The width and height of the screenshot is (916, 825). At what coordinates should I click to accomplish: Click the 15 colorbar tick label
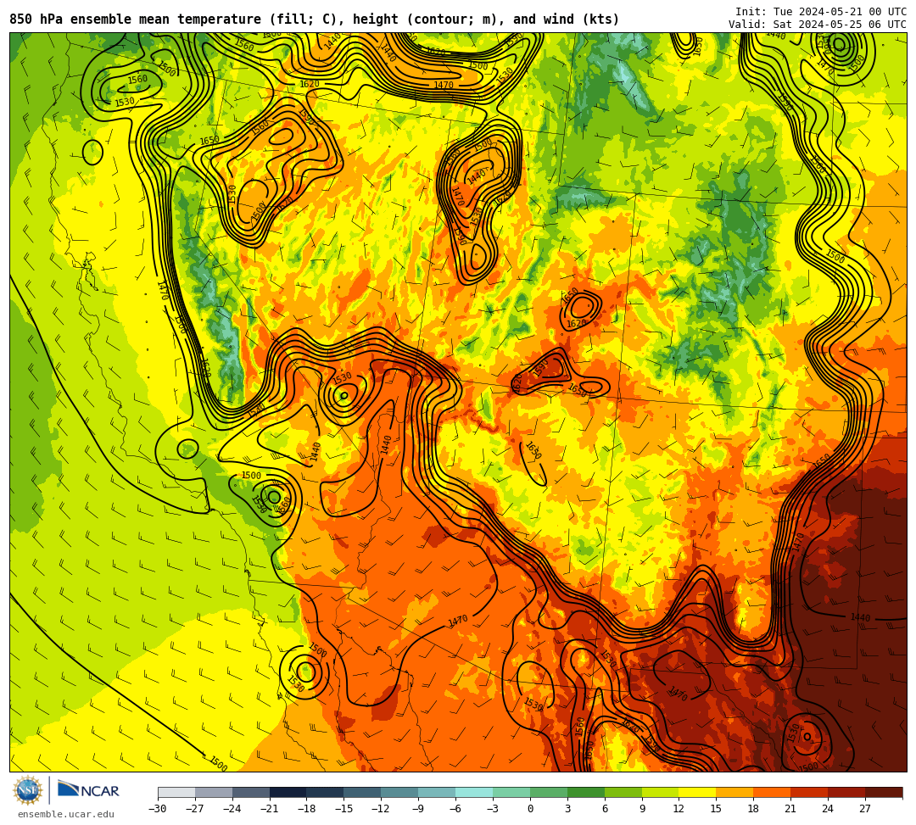point(716,809)
